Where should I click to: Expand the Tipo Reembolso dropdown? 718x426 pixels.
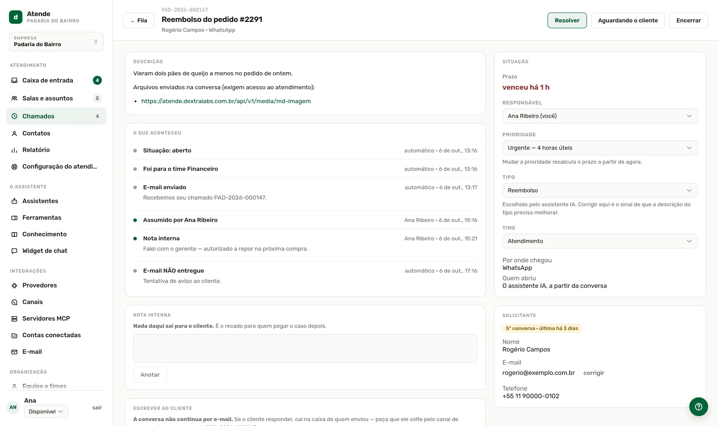tap(600, 191)
